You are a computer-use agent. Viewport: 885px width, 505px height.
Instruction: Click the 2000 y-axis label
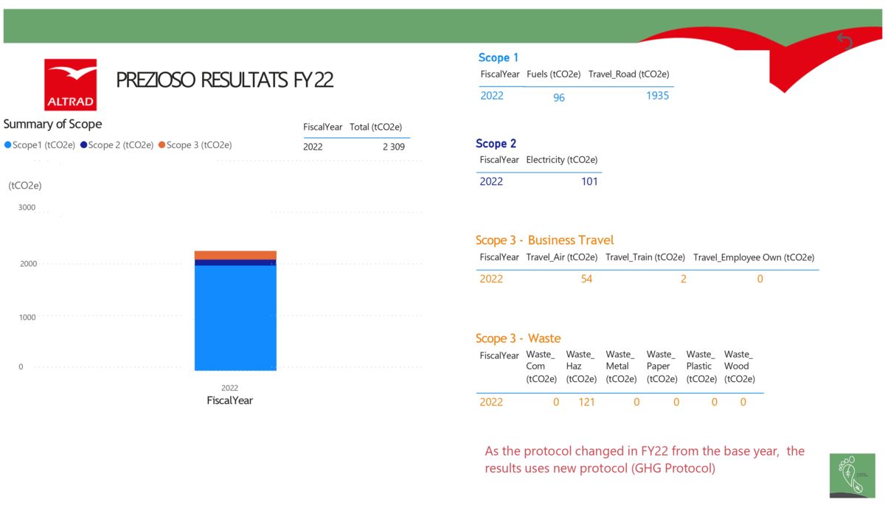pos(27,263)
